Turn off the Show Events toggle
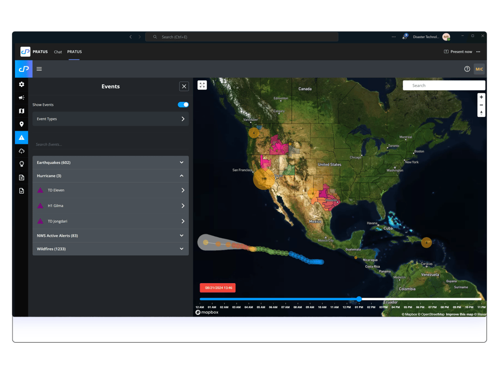The width and height of the screenshot is (499, 374). (183, 105)
